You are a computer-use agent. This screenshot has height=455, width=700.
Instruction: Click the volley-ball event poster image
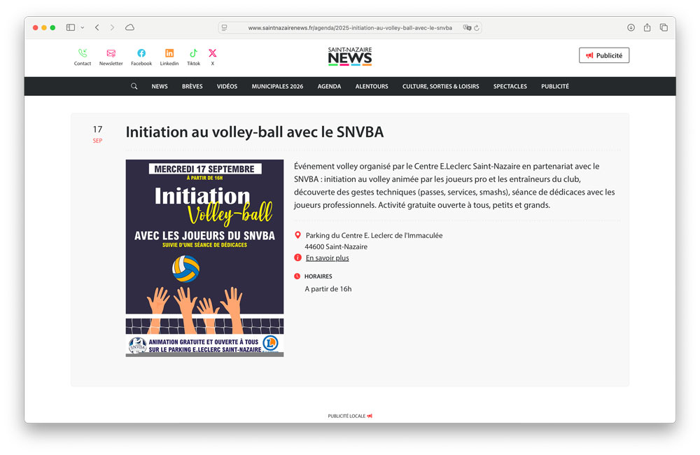(x=204, y=257)
